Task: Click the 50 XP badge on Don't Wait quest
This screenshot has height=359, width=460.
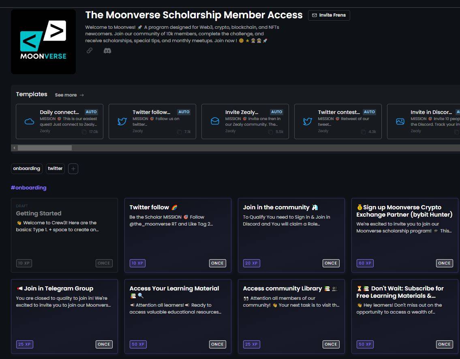Action: pyautogui.click(x=365, y=344)
